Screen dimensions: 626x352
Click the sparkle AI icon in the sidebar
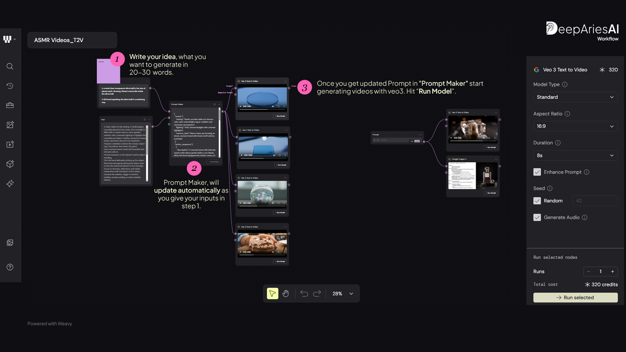(10, 183)
